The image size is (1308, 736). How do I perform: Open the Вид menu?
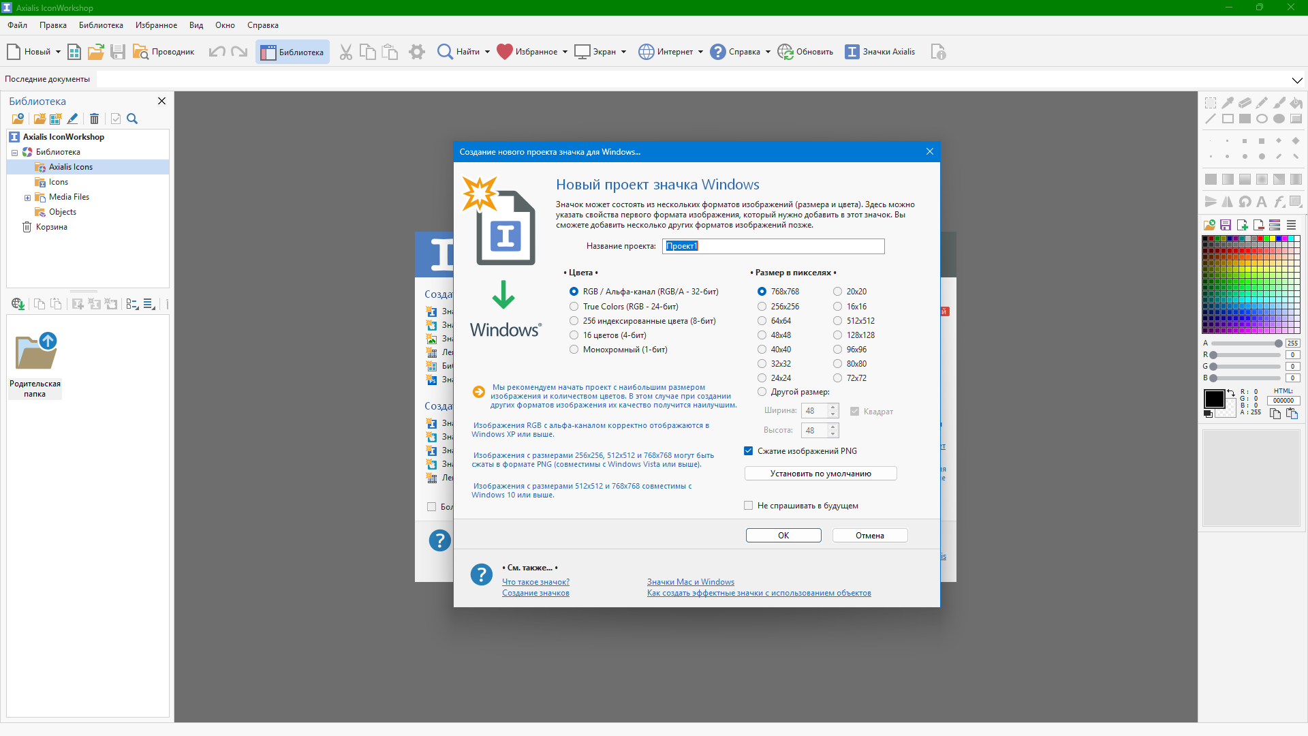196,25
